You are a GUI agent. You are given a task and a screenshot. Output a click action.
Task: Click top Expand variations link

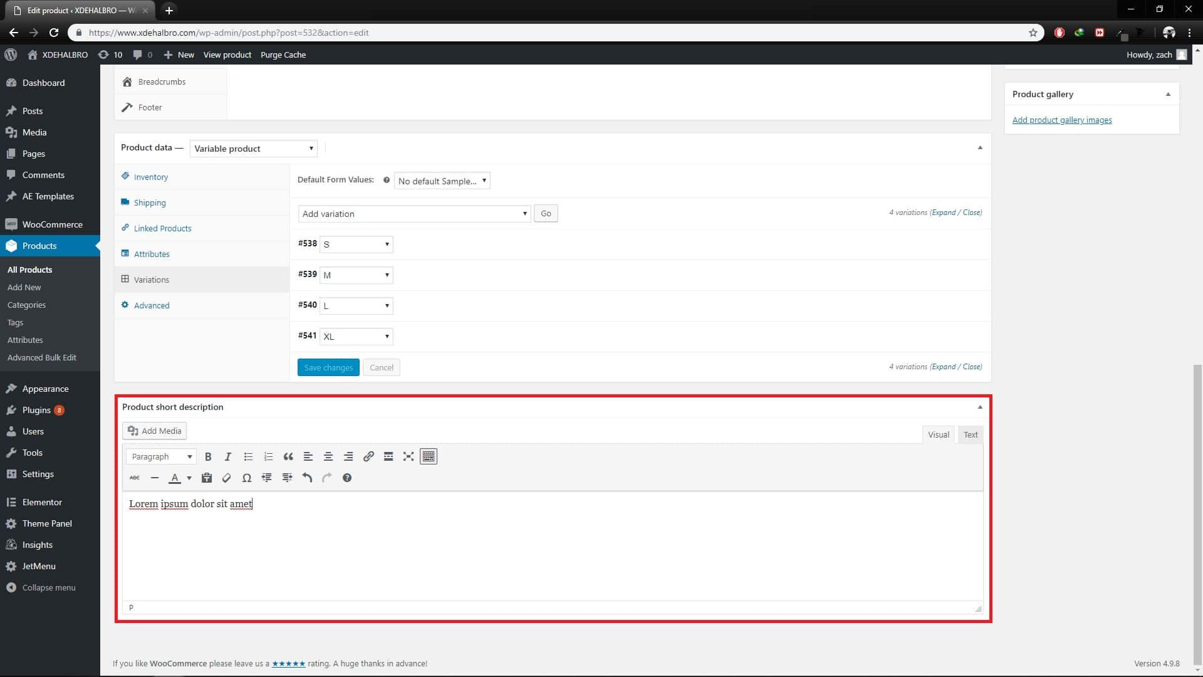pos(944,213)
